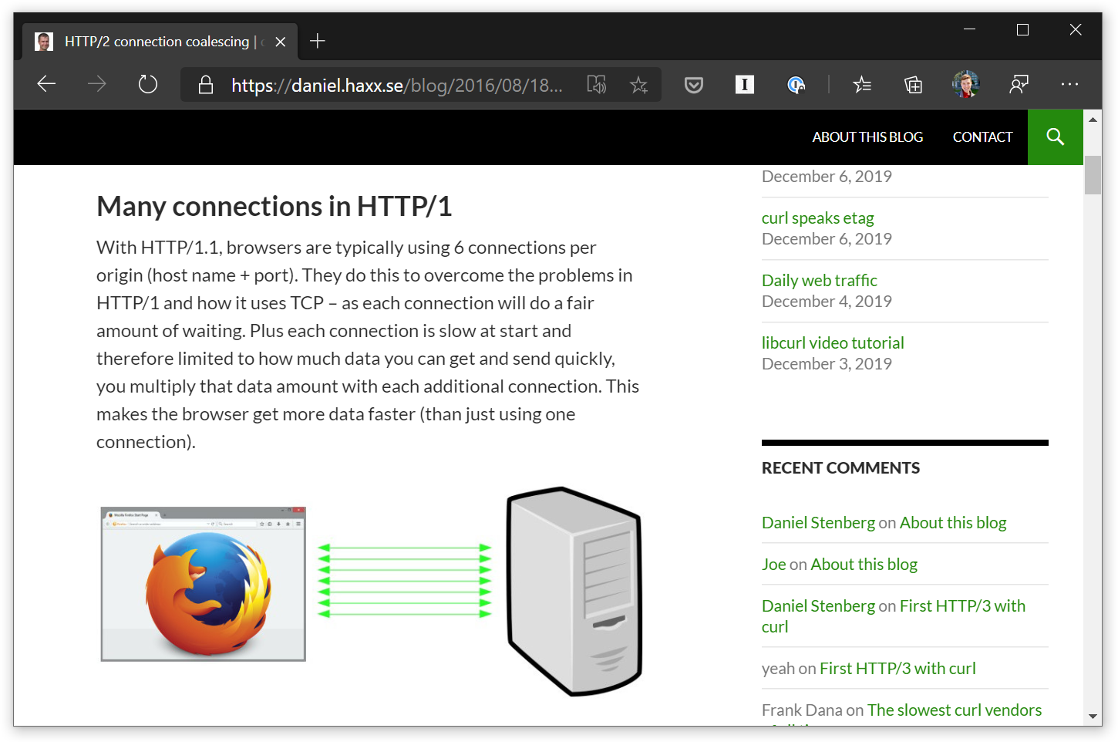
Task: Click the 'December 4, 2019' date
Action: click(827, 302)
